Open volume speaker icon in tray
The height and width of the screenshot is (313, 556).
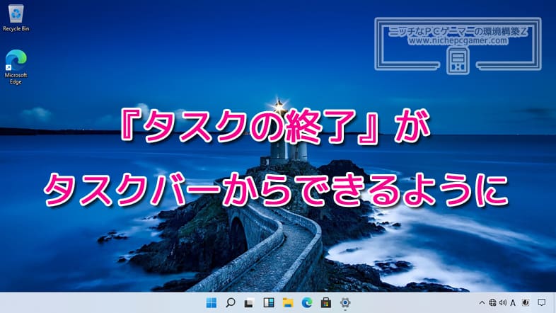[x=503, y=302]
